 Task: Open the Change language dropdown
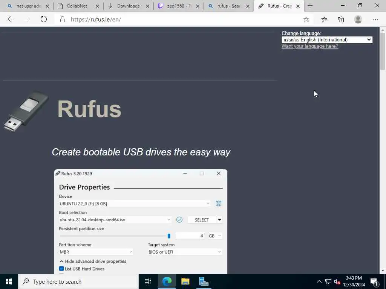(x=327, y=40)
